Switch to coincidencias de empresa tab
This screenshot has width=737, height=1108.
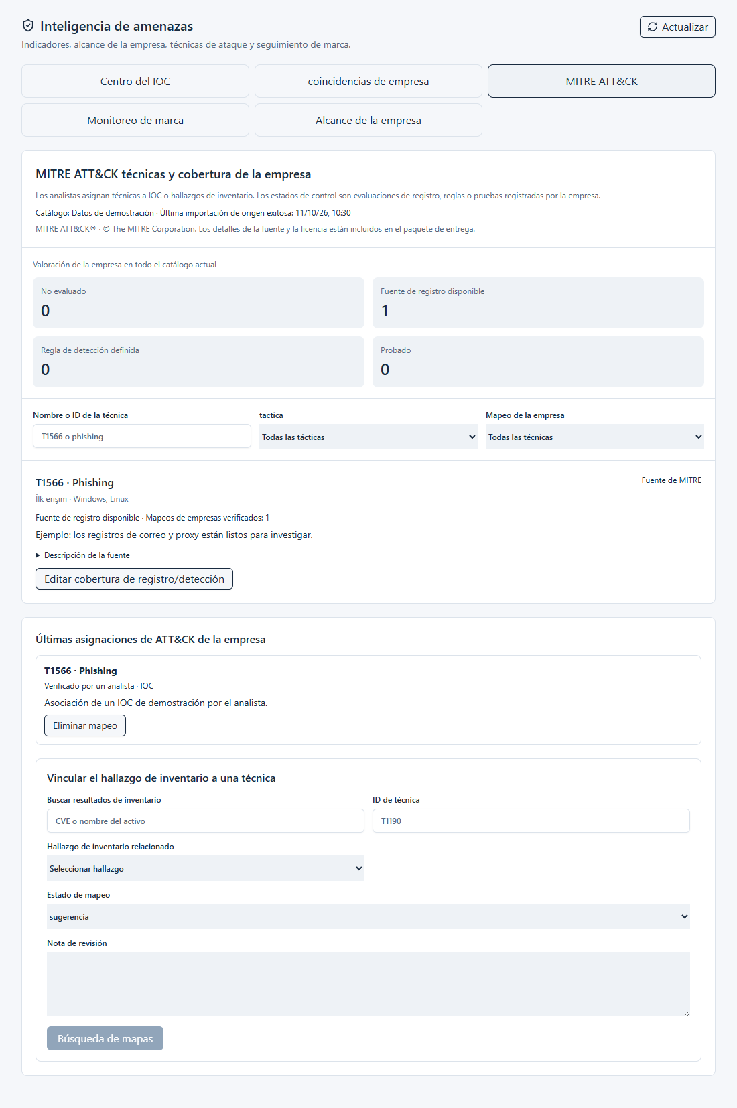pos(368,81)
